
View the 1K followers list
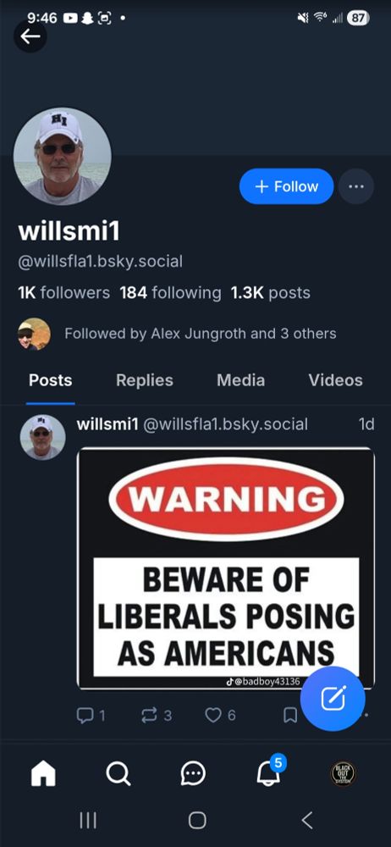63,293
